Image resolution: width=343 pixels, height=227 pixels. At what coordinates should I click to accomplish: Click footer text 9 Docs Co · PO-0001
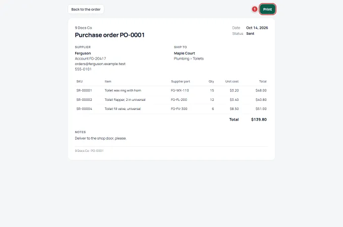coord(89,151)
